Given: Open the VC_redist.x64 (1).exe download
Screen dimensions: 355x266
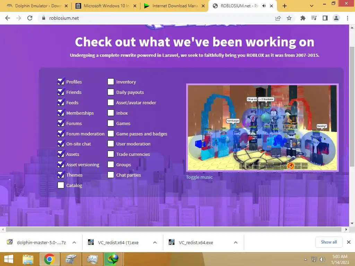Looking at the screenshot, I should point(119,242).
